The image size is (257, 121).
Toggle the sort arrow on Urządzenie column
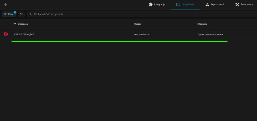coord(15,24)
